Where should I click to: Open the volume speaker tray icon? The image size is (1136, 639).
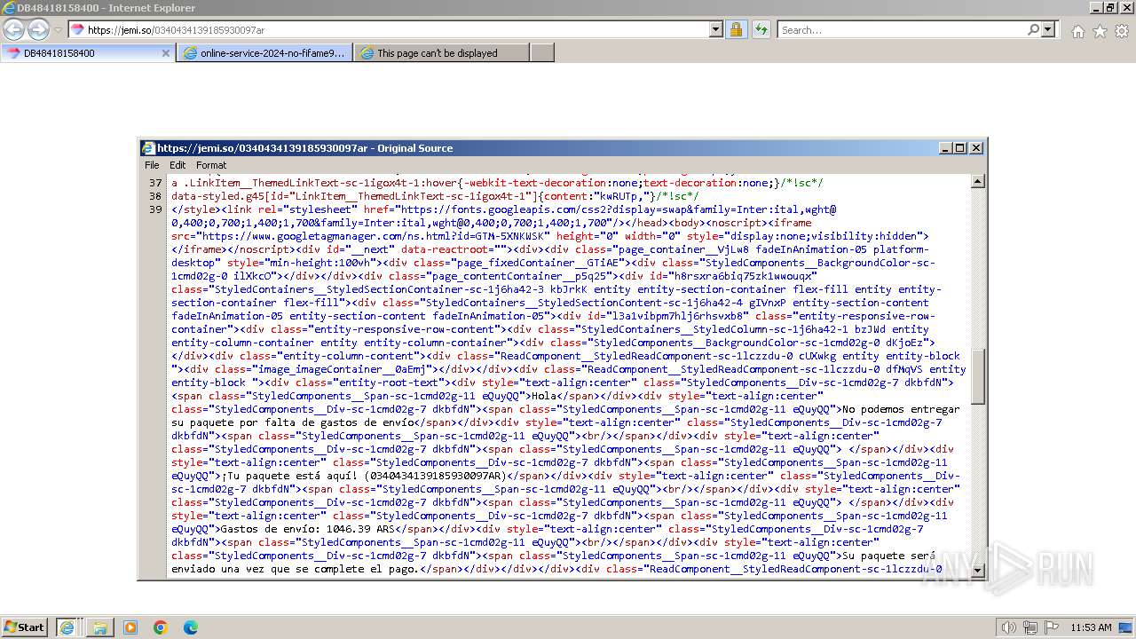[x=1008, y=627]
